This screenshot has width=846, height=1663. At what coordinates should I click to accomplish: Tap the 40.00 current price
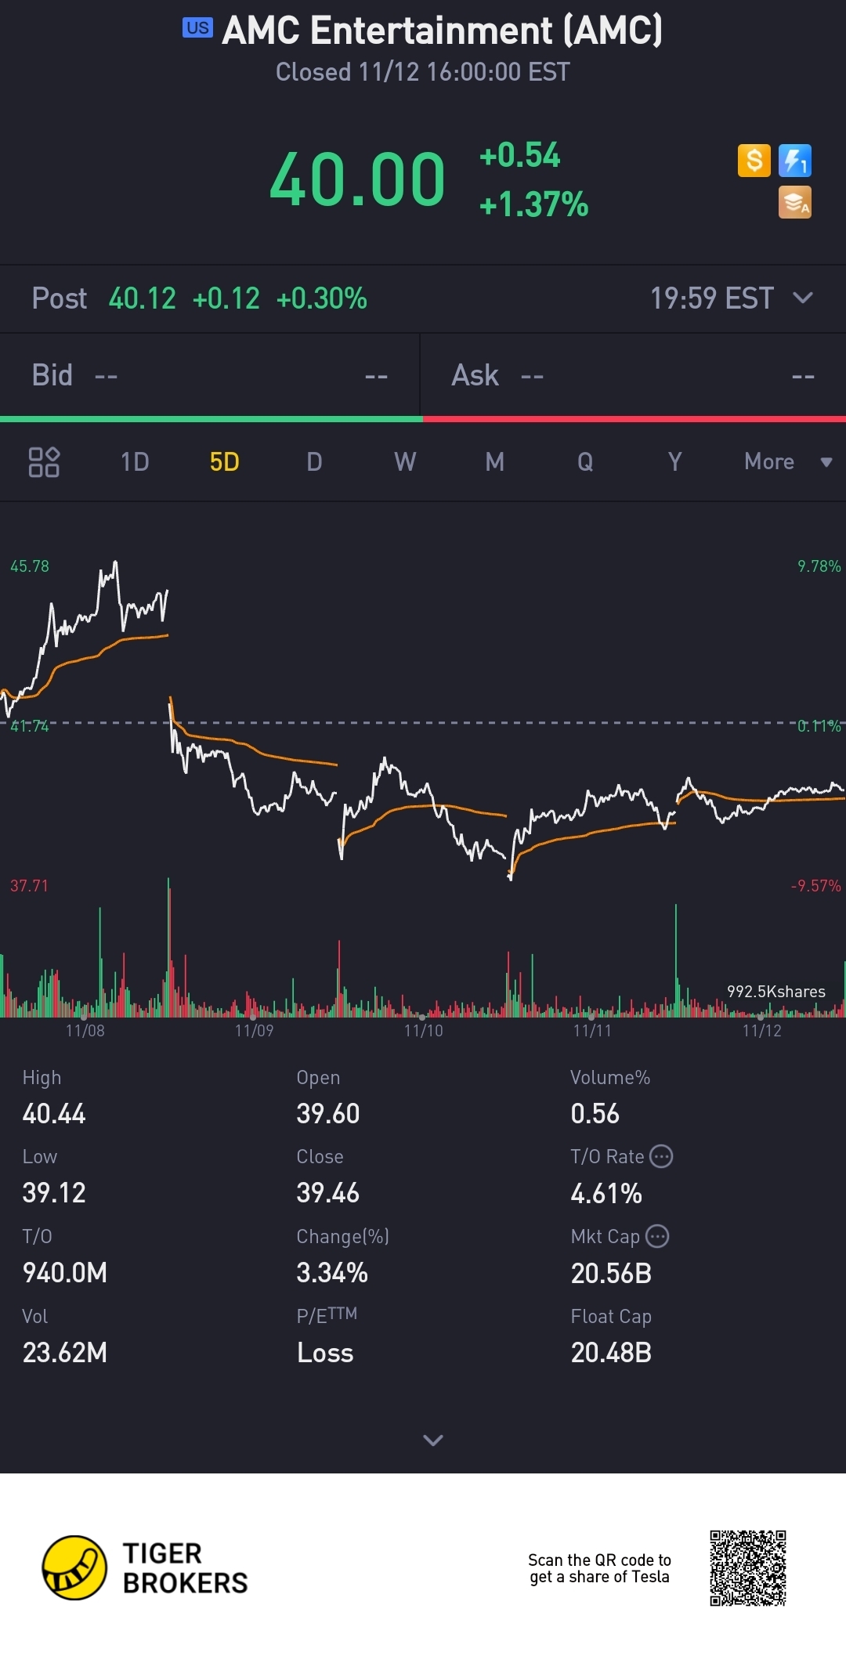357,179
